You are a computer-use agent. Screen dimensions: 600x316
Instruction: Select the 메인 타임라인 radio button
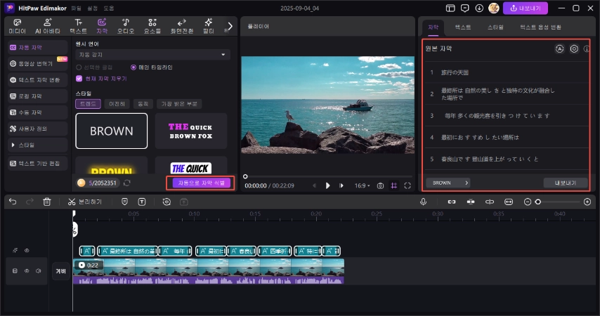point(133,67)
